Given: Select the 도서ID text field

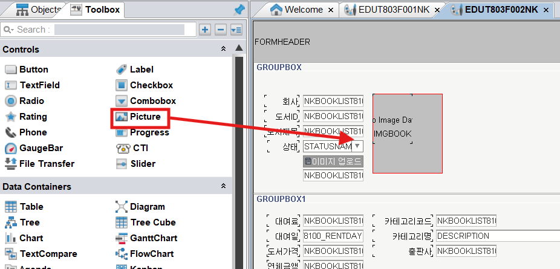Looking at the screenshot, I should [x=333, y=116].
